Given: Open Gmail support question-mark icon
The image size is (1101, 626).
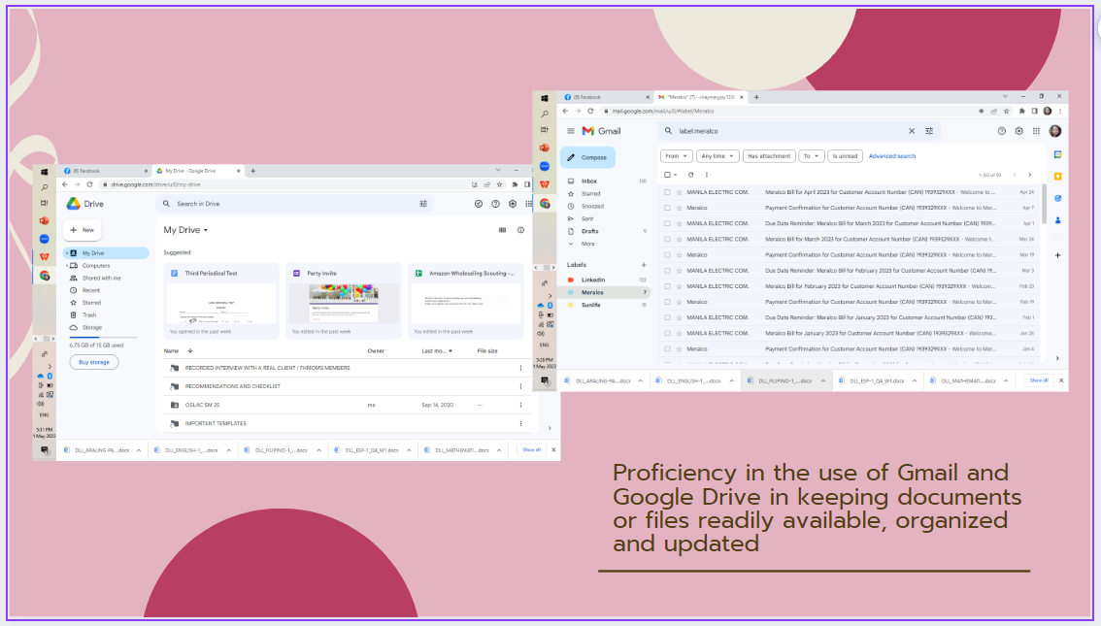Looking at the screenshot, I should click(x=1002, y=131).
